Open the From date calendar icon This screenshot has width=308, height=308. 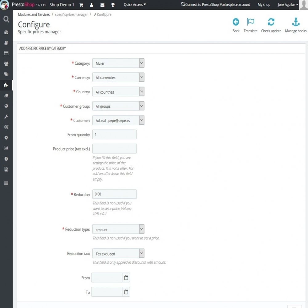(x=126, y=278)
